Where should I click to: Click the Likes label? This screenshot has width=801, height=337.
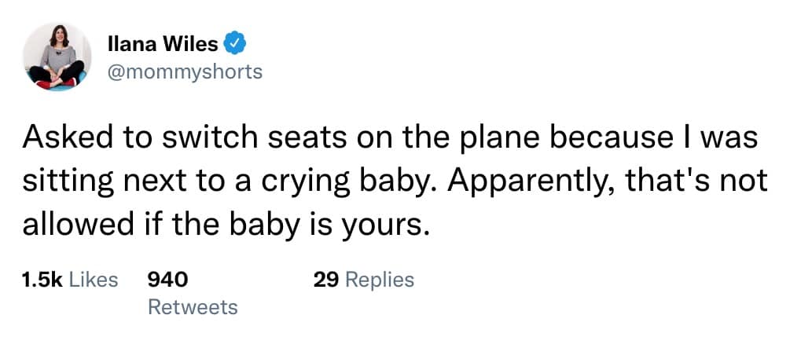pos(94,279)
